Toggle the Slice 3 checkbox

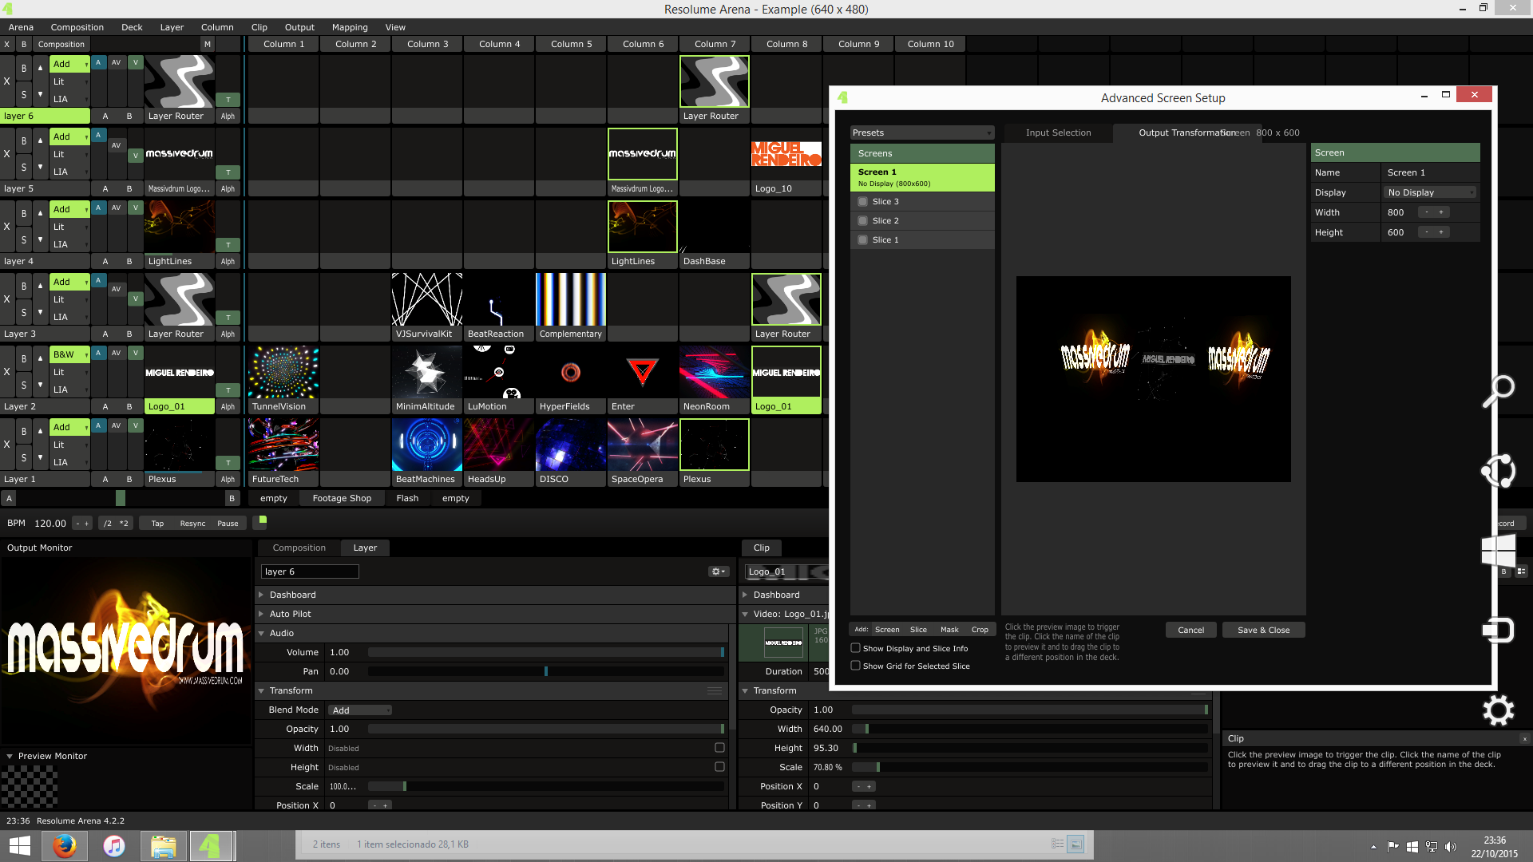[x=862, y=202]
